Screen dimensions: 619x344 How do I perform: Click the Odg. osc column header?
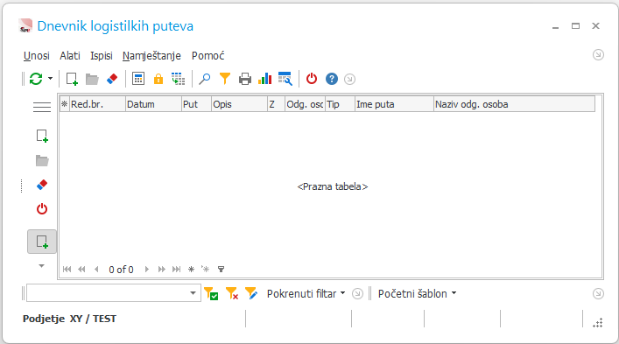tap(305, 104)
